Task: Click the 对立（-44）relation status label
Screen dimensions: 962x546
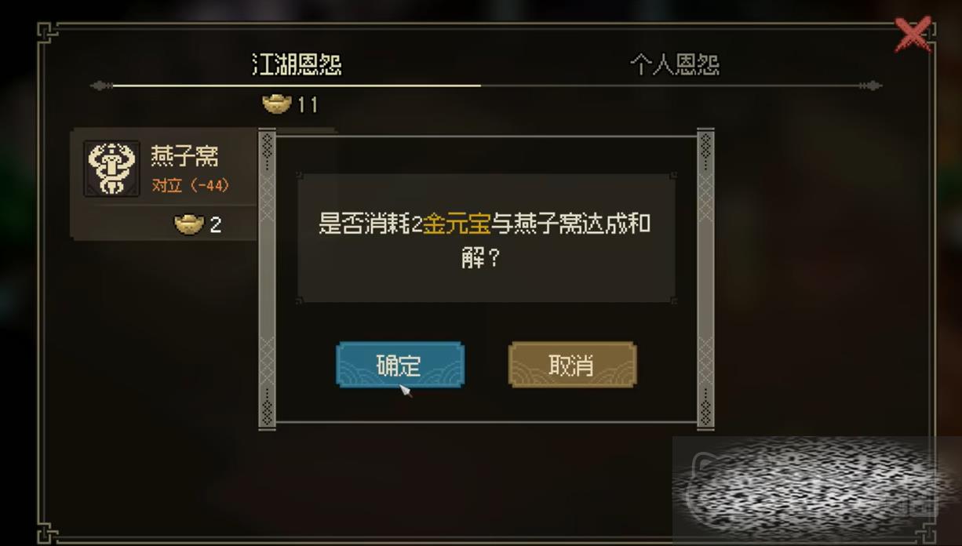Action: pyautogui.click(x=191, y=186)
